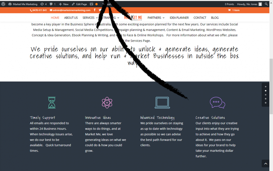This screenshot has height=171, width=273.
Task: Click the text 'Quick turnaround'
Action: (58, 145)
